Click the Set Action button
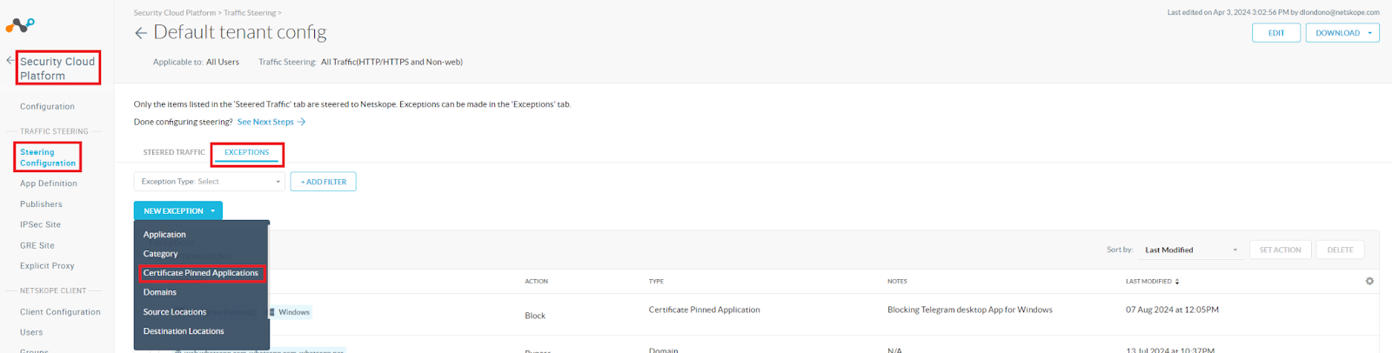 click(x=1281, y=250)
